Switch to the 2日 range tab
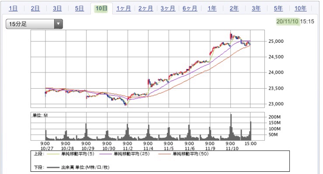This screenshot has width=323, height=174. (35, 8)
